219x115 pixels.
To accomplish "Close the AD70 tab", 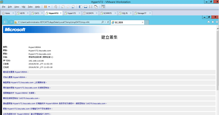I will tap(28, 13).
